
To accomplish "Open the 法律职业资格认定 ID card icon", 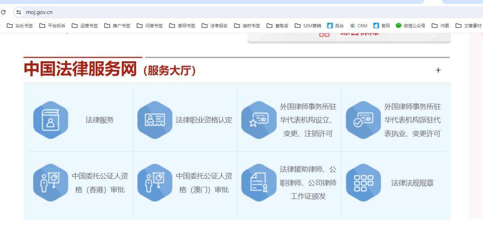I will coord(155,120).
